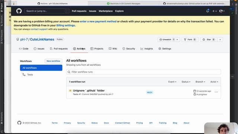Switch to the Wiki tab
Image resolution: width=238 pixels, height=134 pixels.
113,49
